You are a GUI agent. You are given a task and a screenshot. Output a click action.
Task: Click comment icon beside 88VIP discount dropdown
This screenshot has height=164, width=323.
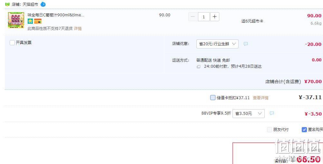click(272, 113)
